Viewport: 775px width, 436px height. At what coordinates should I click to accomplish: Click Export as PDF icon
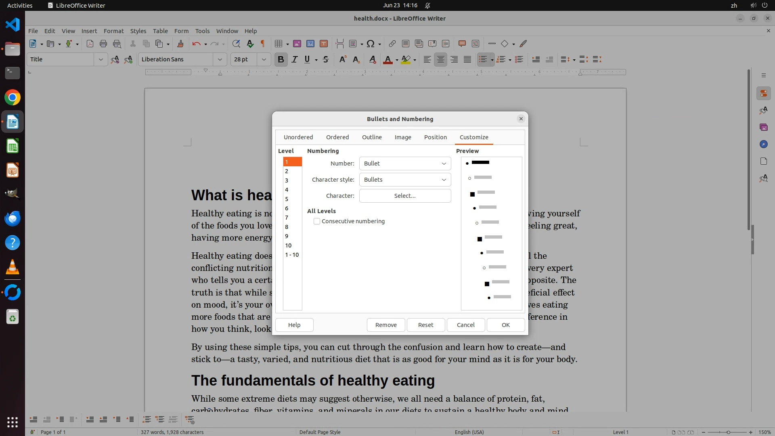point(90,44)
